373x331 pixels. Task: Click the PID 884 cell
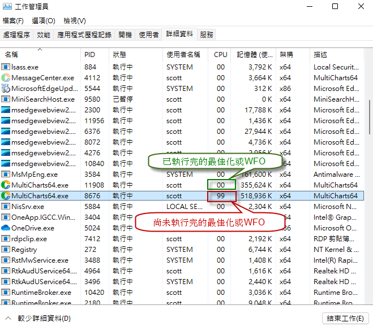[90, 67]
